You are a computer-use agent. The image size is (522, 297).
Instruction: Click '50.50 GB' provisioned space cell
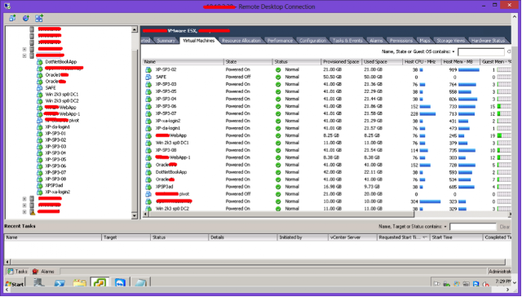[332, 78]
